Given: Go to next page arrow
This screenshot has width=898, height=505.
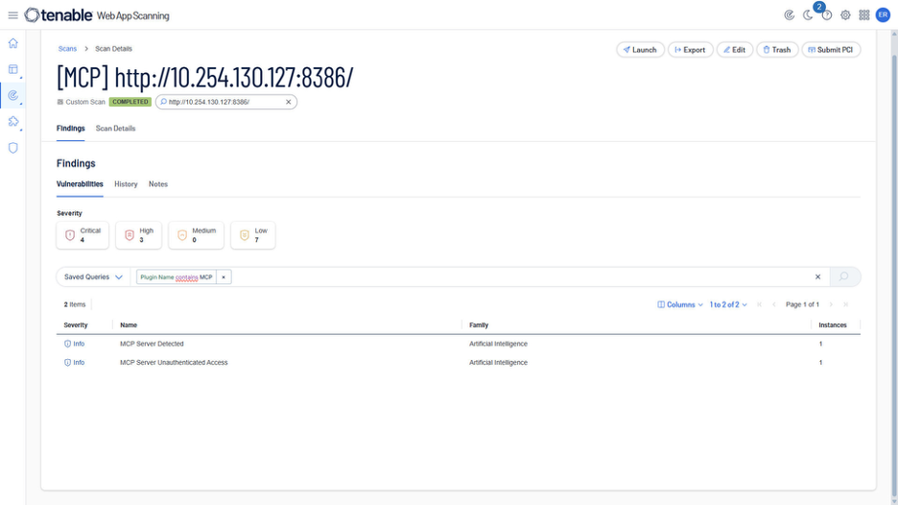Looking at the screenshot, I should tap(831, 304).
